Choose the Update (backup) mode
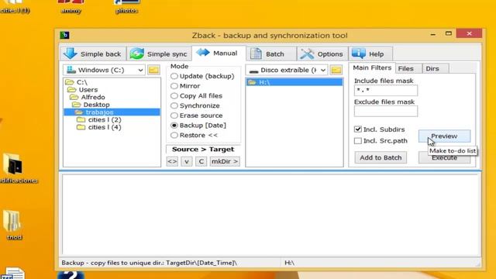Screen dimensions: 496x279 (x=202, y=76)
